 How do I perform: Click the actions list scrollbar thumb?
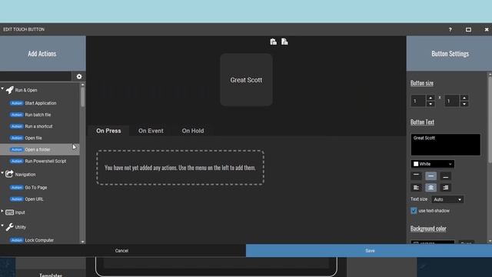[x=82, y=97]
